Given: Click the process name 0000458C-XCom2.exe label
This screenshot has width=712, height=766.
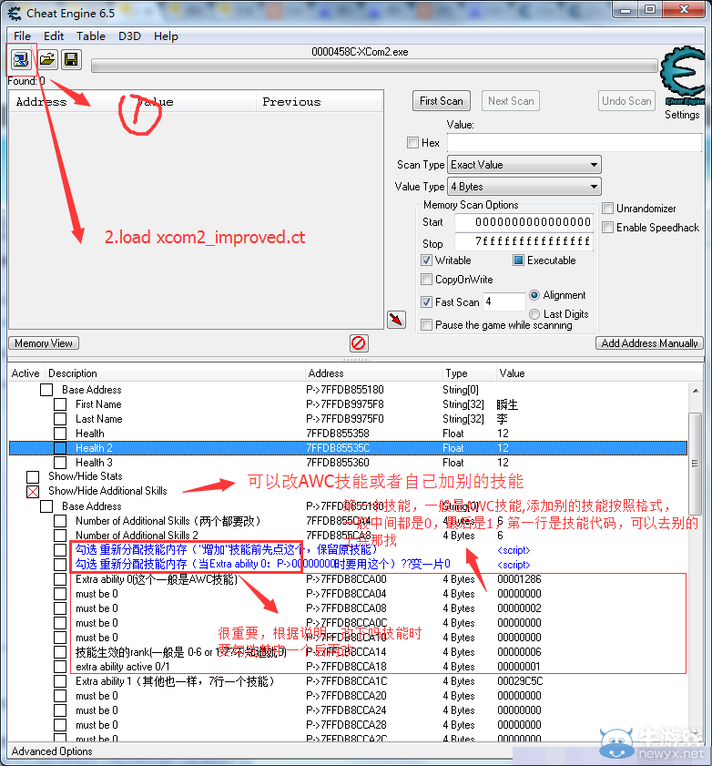Looking at the screenshot, I should [360, 52].
